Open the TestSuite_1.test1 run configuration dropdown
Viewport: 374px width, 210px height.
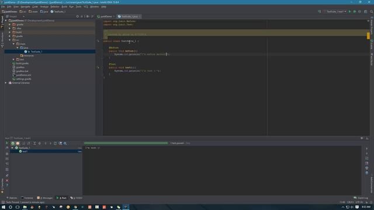click(x=336, y=12)
